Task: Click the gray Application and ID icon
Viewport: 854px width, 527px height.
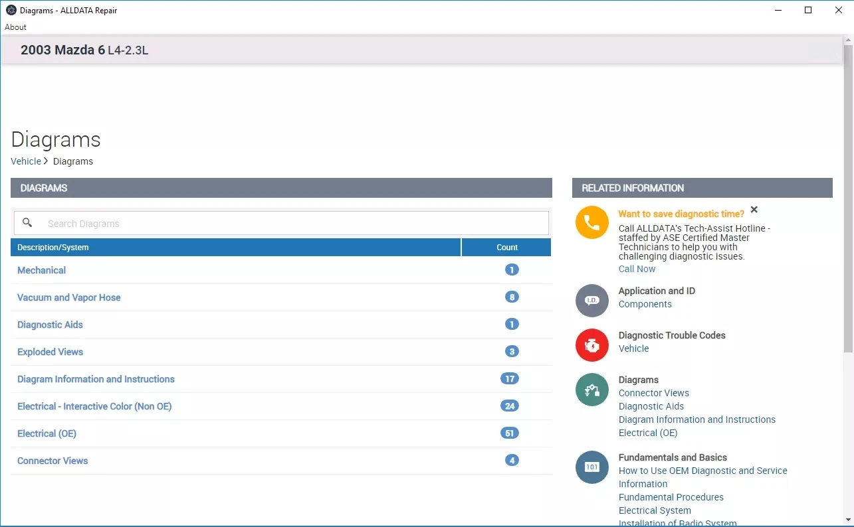Action: point(591,301)
